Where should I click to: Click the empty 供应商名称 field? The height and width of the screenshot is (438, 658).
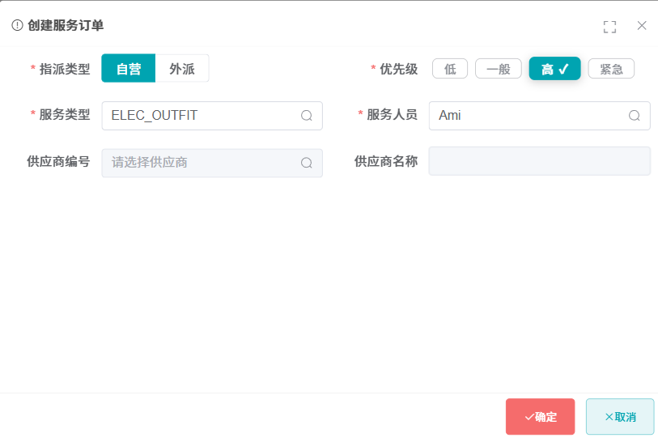tap(539, 161)
